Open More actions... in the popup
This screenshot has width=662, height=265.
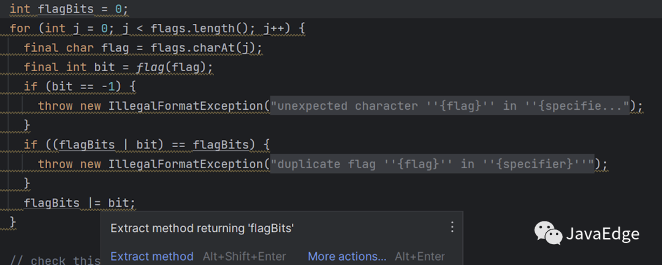[347, 256]
